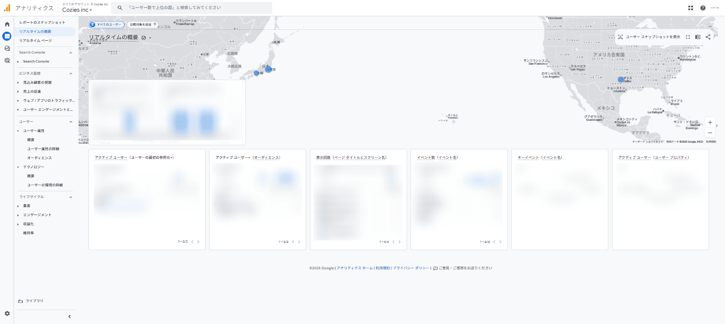Expand the 集客 tree item

coord(18,206)
